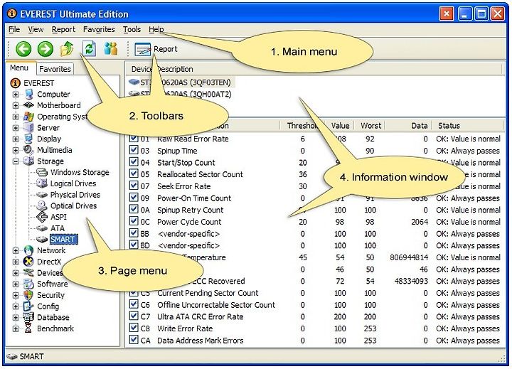Sort by the Worst column header
Image resolution: width=512 pixels, height=369 pixels.
370,125
